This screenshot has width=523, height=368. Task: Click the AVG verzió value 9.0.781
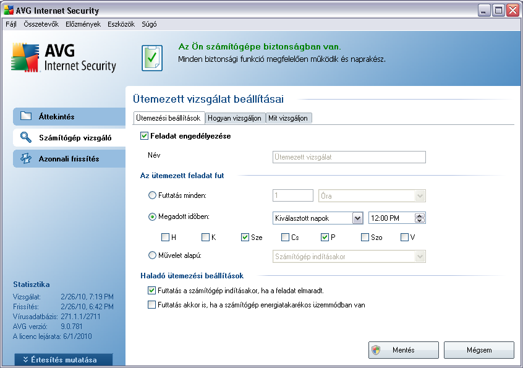click(71, 327)
